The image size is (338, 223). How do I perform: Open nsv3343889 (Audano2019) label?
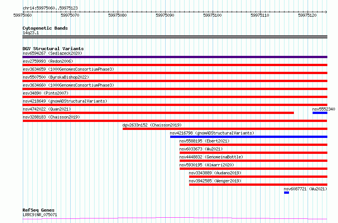click(x=215, y=173)
